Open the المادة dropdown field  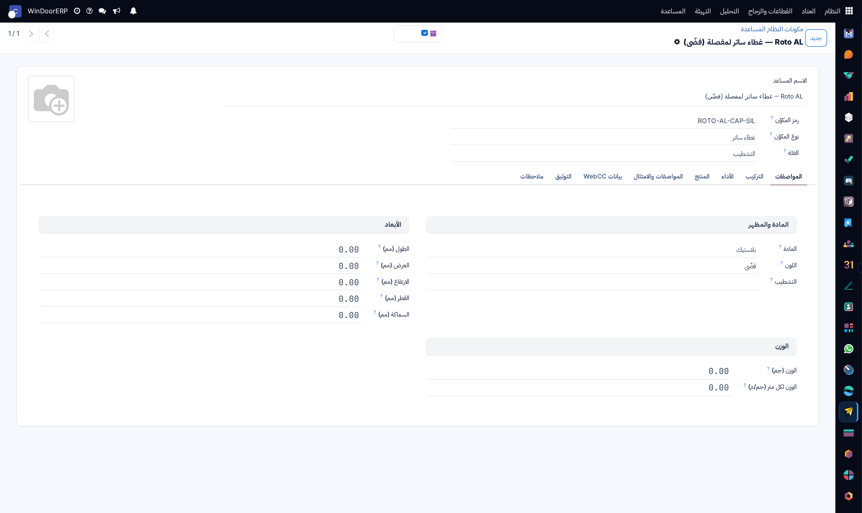pos(592,250)
